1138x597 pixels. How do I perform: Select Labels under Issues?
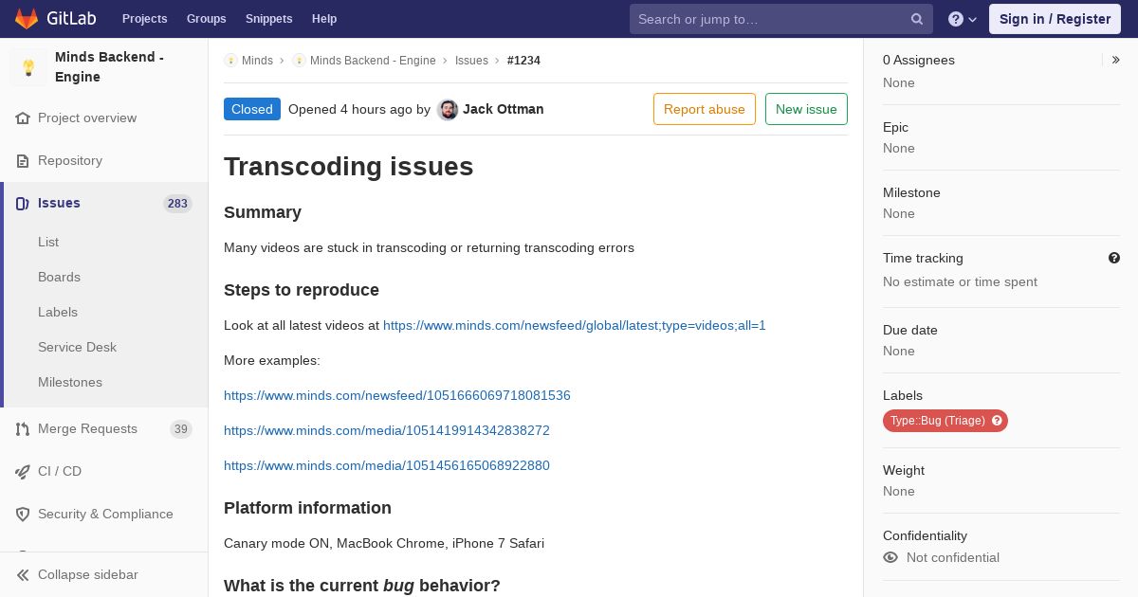pos(58,312)
